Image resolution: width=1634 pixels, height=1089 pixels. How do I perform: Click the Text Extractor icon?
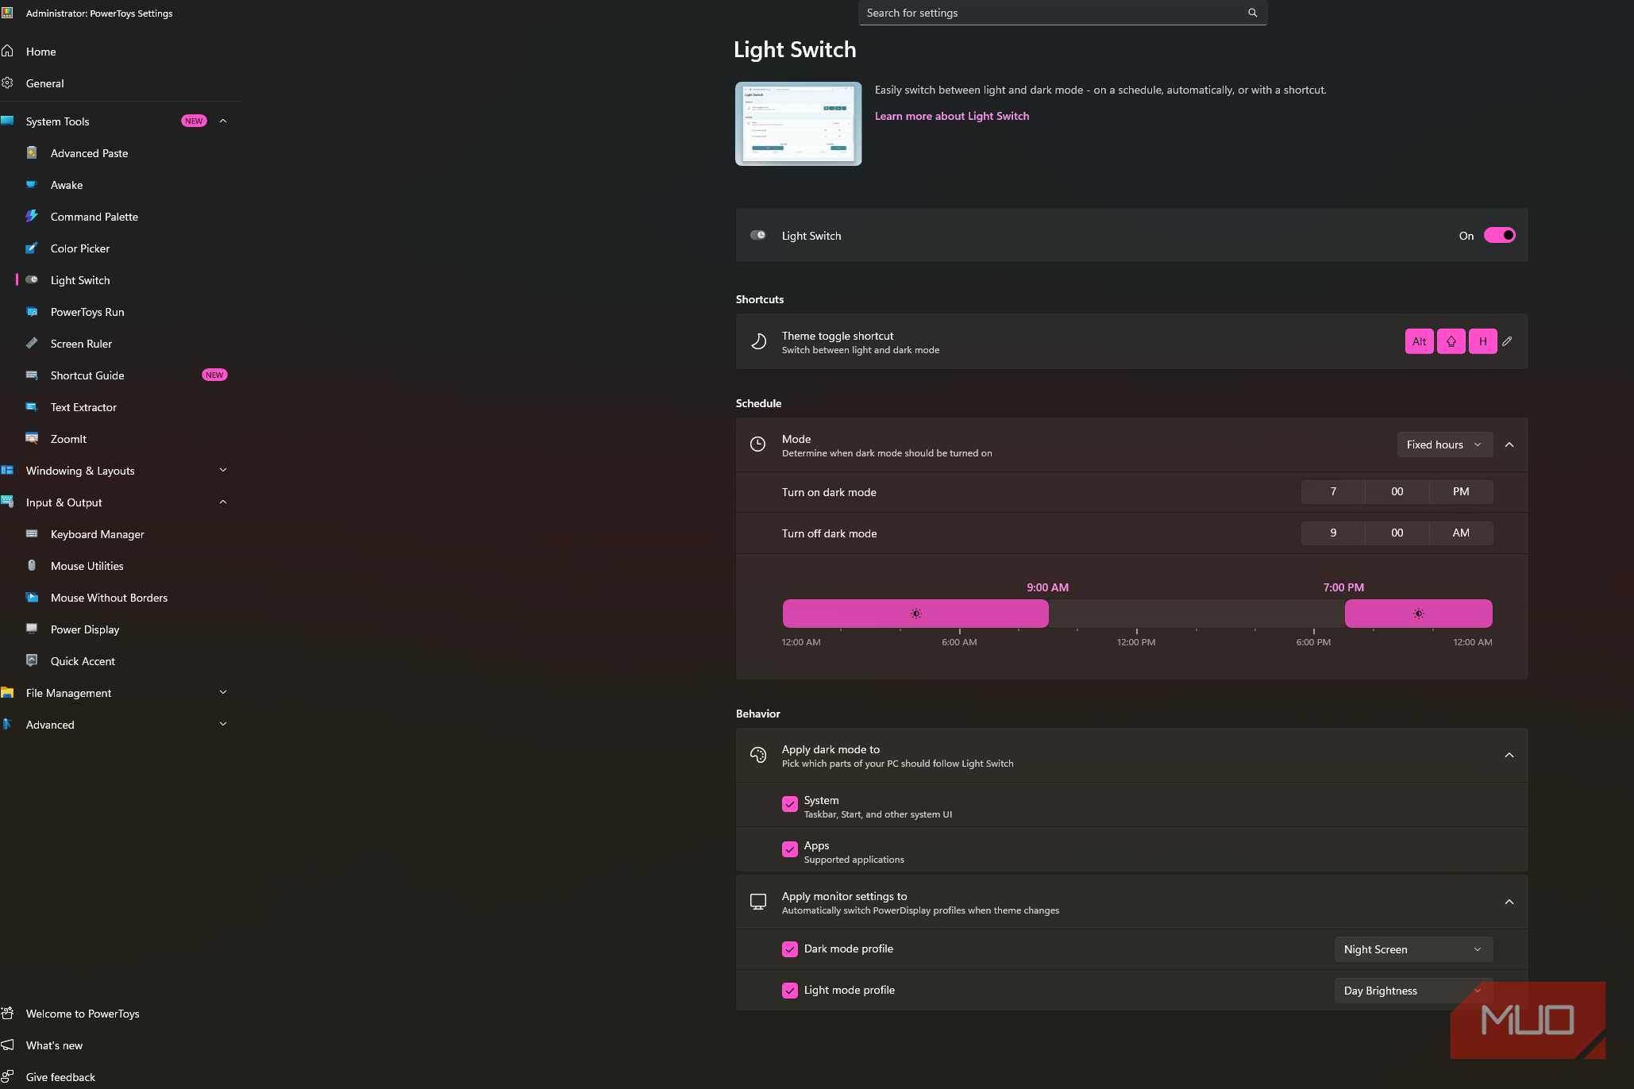(32, 406)
